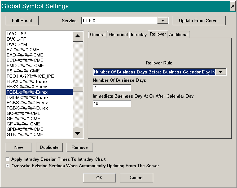The width and height of the screenshot is (237, 188).
Task: Uncheck Overwrite Existing Settings When Automatically Updating
Action: 8,166
